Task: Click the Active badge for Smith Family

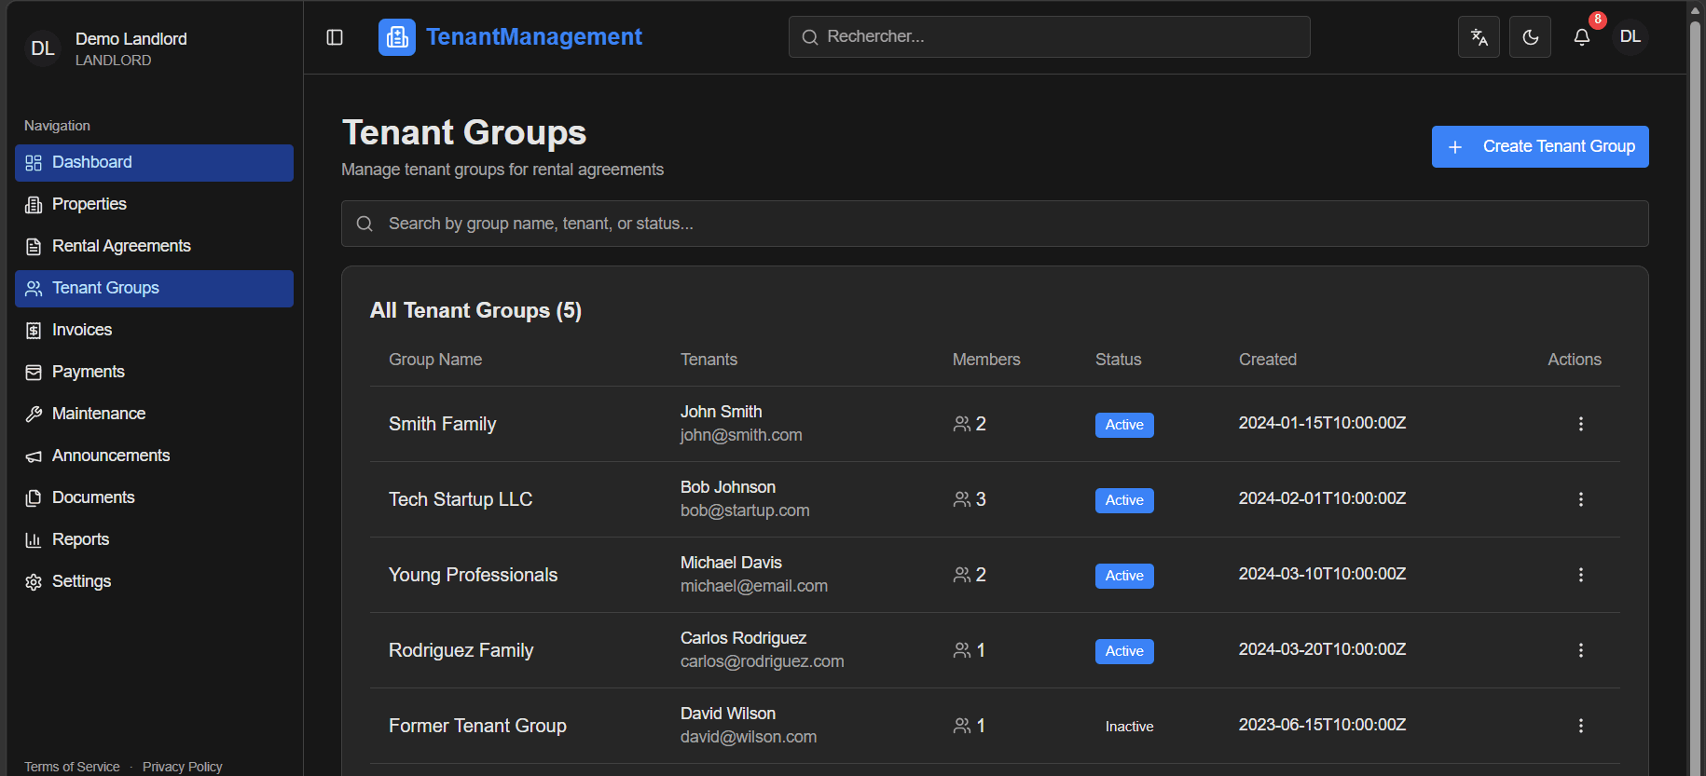Action: (x=1124, y=425)
